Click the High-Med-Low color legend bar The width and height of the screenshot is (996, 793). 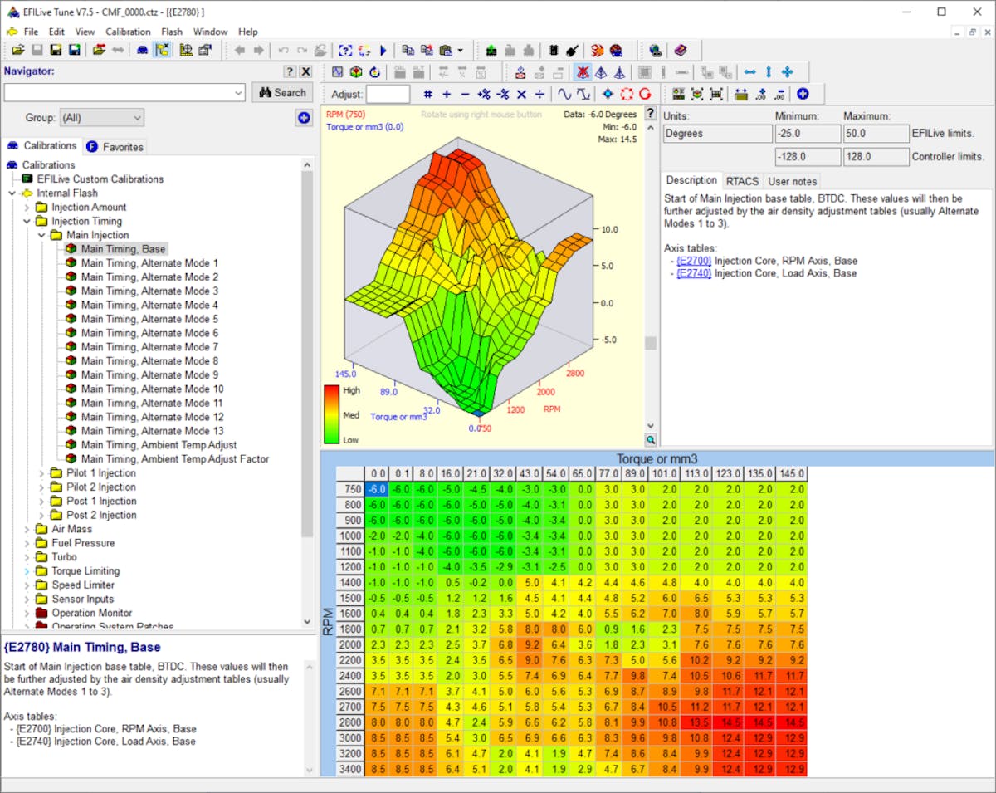[331, 414]
